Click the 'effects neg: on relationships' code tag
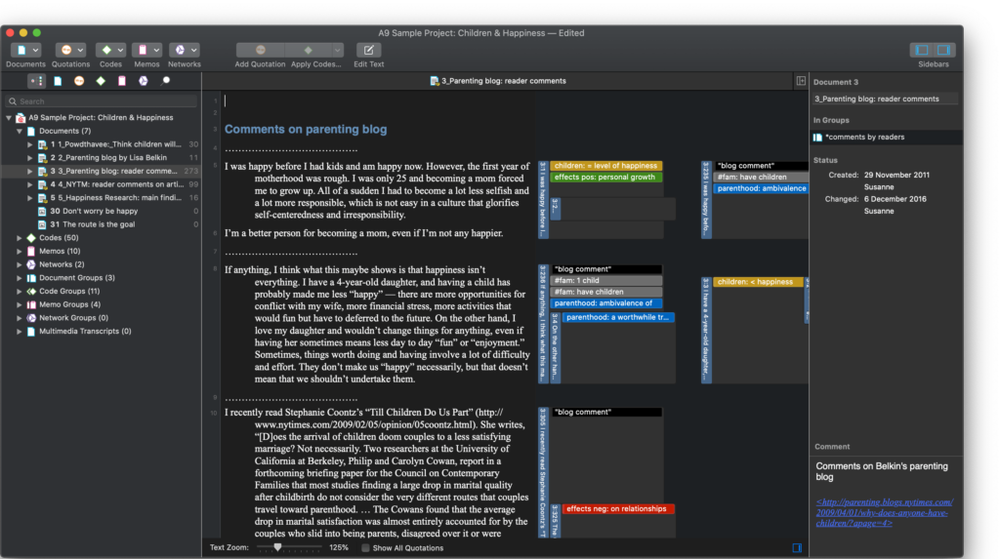The height and width of the screenshot is (559, 1000). point(617,509)
